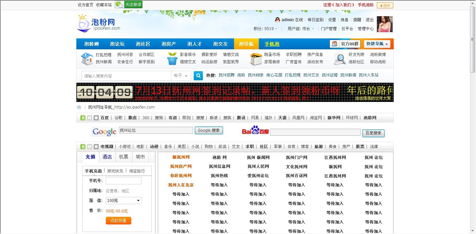This screenshot has width=476, height=234.
Task: Click the 设为首页 link
Action: (85, 5)
